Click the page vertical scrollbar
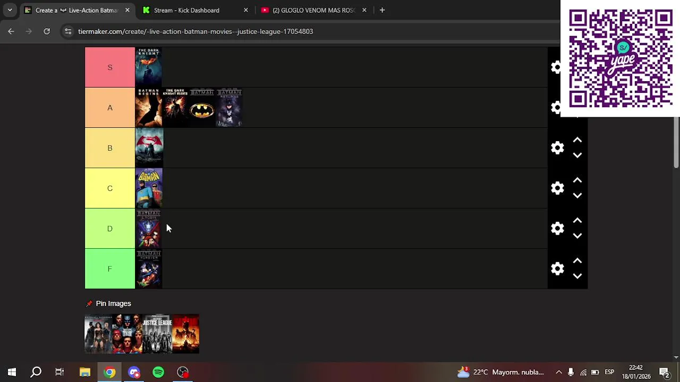Viewport: 680px width, 382px height. [x=676, y=143]
